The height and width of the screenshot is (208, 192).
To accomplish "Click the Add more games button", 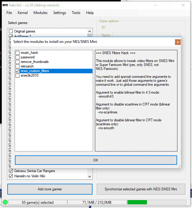I will point(50,189).
